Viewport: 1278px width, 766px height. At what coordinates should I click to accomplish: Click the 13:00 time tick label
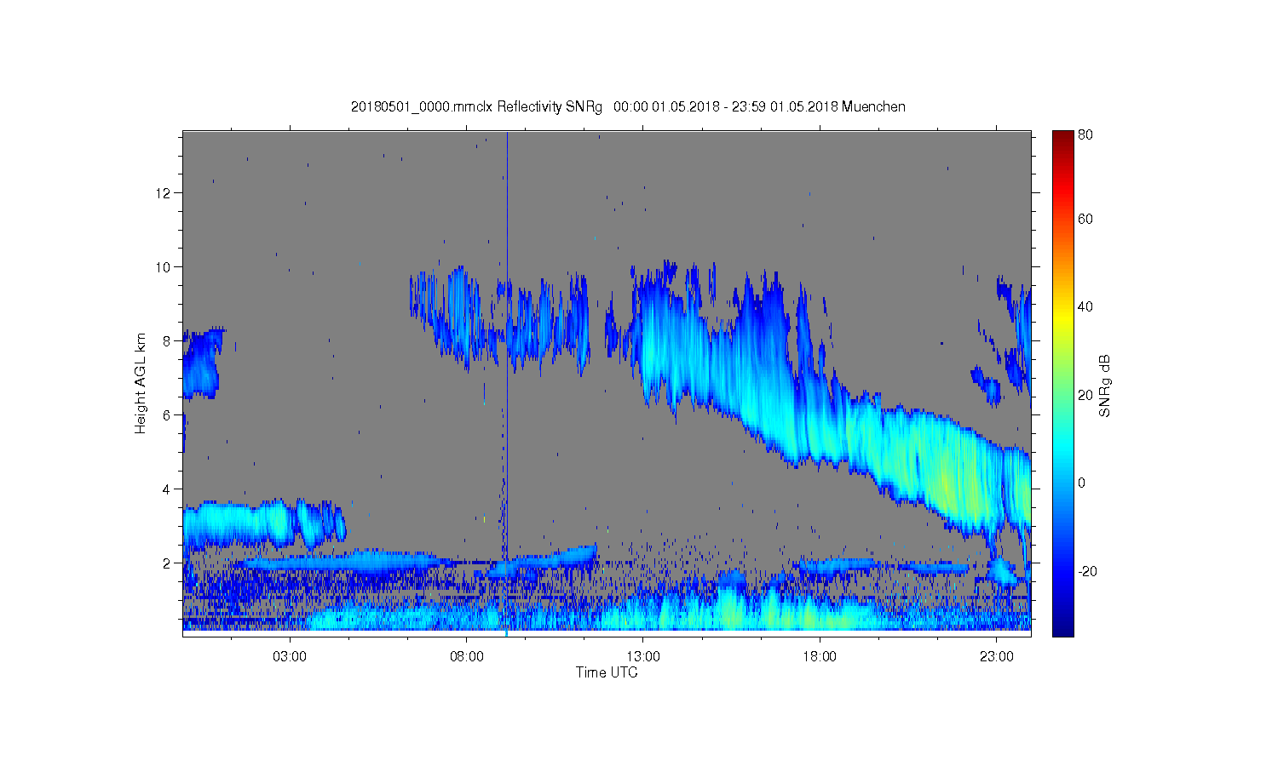[643, 656]
